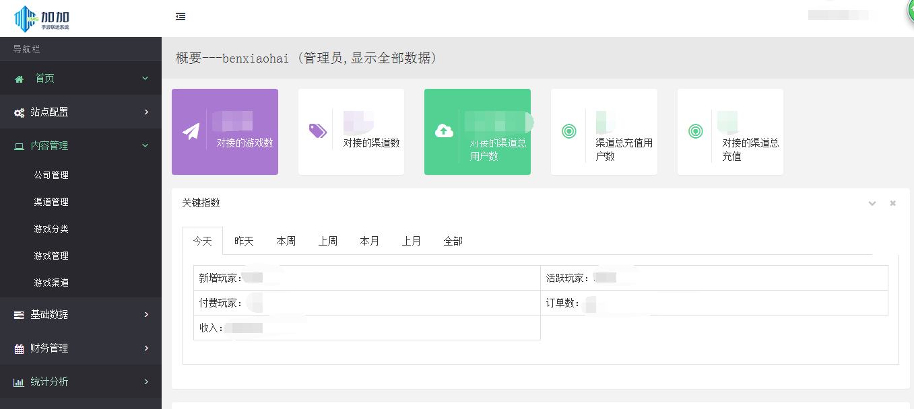
Task: Collapse the 内容管理 section chevron
Action: tap(144, 146)
